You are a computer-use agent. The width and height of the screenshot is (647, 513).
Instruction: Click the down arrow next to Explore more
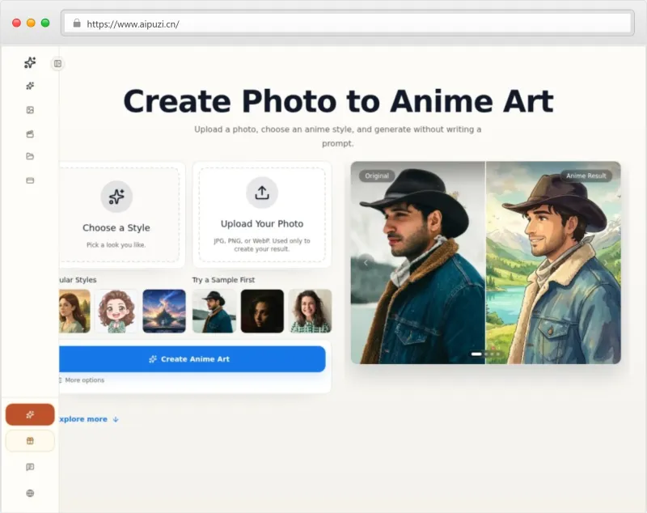click(x=116, y=419)
